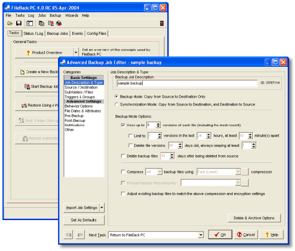Select File Dates & Attributes category
Screen dimensions: 295x251
pos(84,111)
